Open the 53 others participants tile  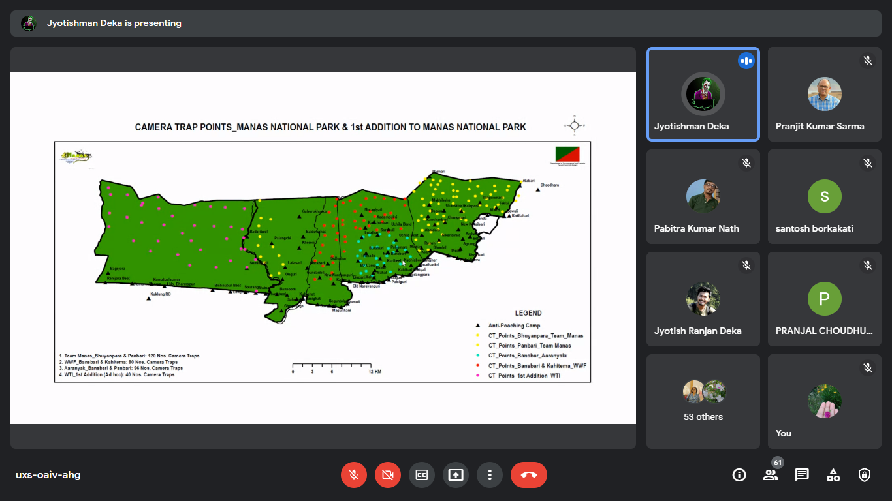click(703, 401)
